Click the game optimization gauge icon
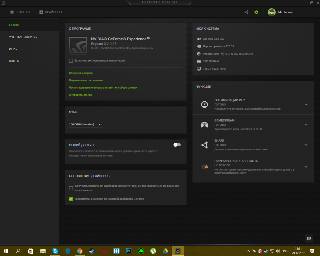This screenshot has width=320, height=256. [204, 104]
